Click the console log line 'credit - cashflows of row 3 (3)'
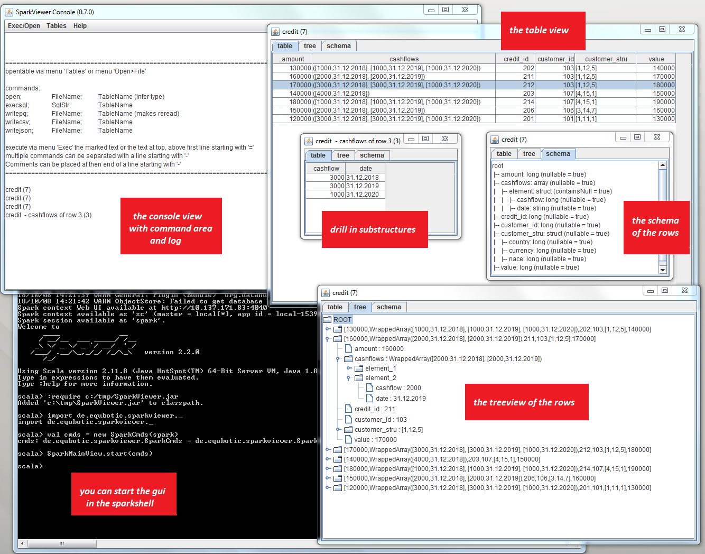The width and height of the screenshot is (705, 554). (x=49, y=215)
